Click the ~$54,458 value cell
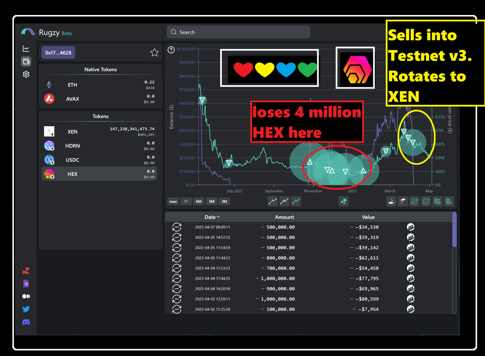485x356 pixels. 364,268
